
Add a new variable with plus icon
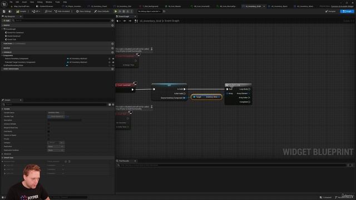pyautogui.click(x=112, y=52)
